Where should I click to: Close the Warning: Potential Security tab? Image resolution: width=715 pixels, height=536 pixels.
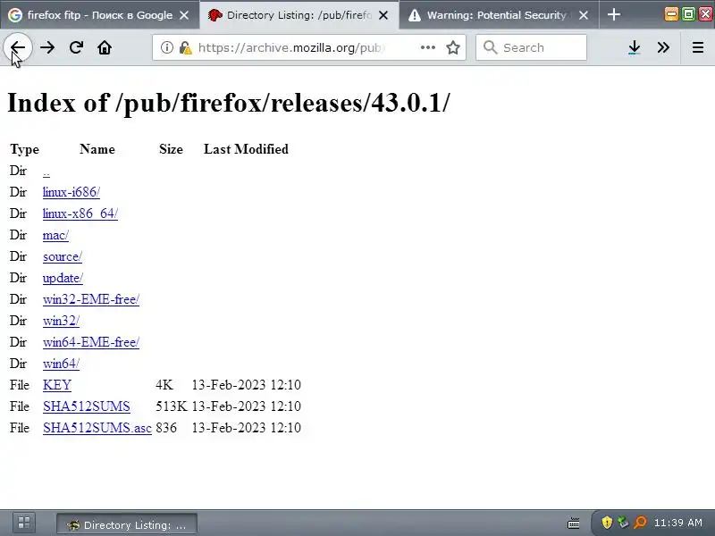tap(584, 15)
